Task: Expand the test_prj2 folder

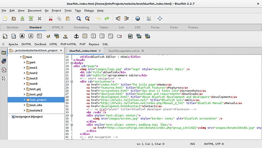Action: 24,94
